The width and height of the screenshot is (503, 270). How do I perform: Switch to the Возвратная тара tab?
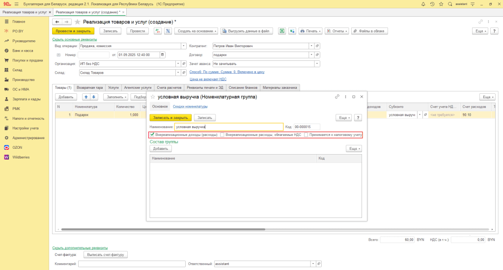click(90, 87)
